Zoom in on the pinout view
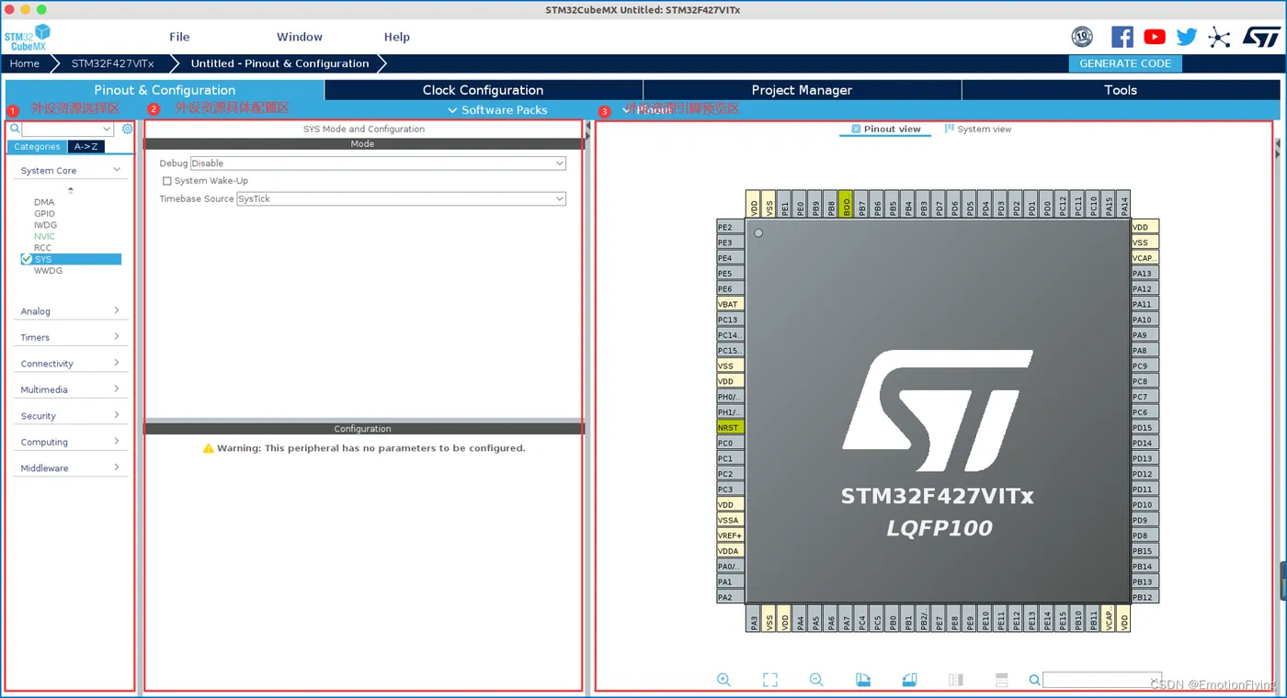1287x698 pixels. coord(723,680)
